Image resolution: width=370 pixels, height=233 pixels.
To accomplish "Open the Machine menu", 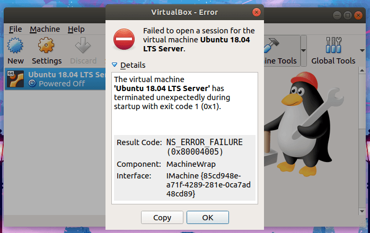I will [x=45, y=29].
